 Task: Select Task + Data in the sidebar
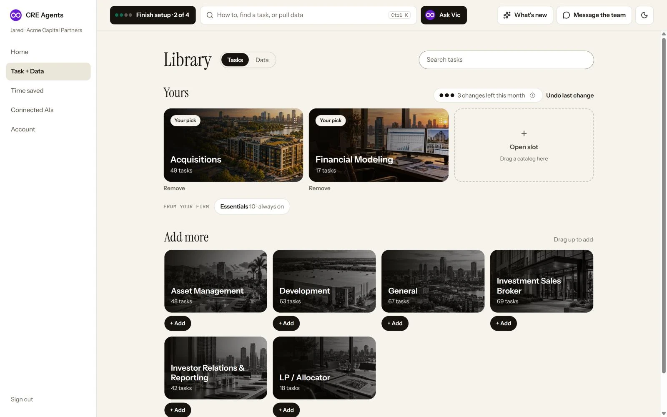pos(48,71)
